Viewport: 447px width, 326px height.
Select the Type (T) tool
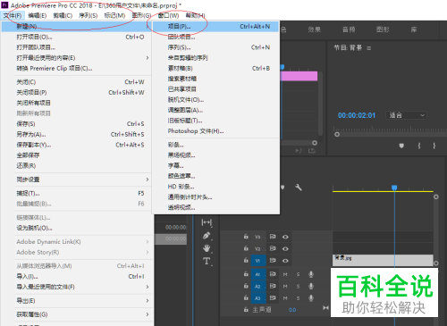click(x=207, y=261)
